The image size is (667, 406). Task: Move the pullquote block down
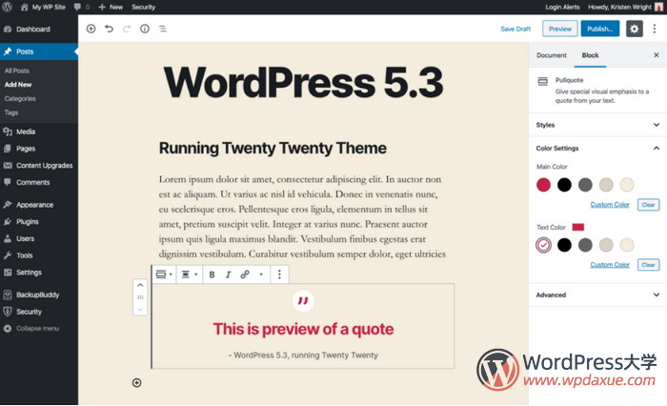pyautogui.click(x=140, y=310)
